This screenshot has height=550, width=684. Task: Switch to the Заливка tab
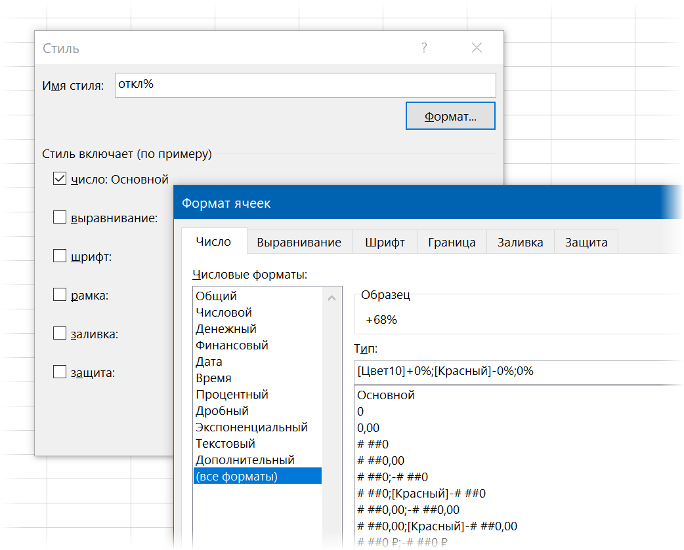[x=521, y=242]
